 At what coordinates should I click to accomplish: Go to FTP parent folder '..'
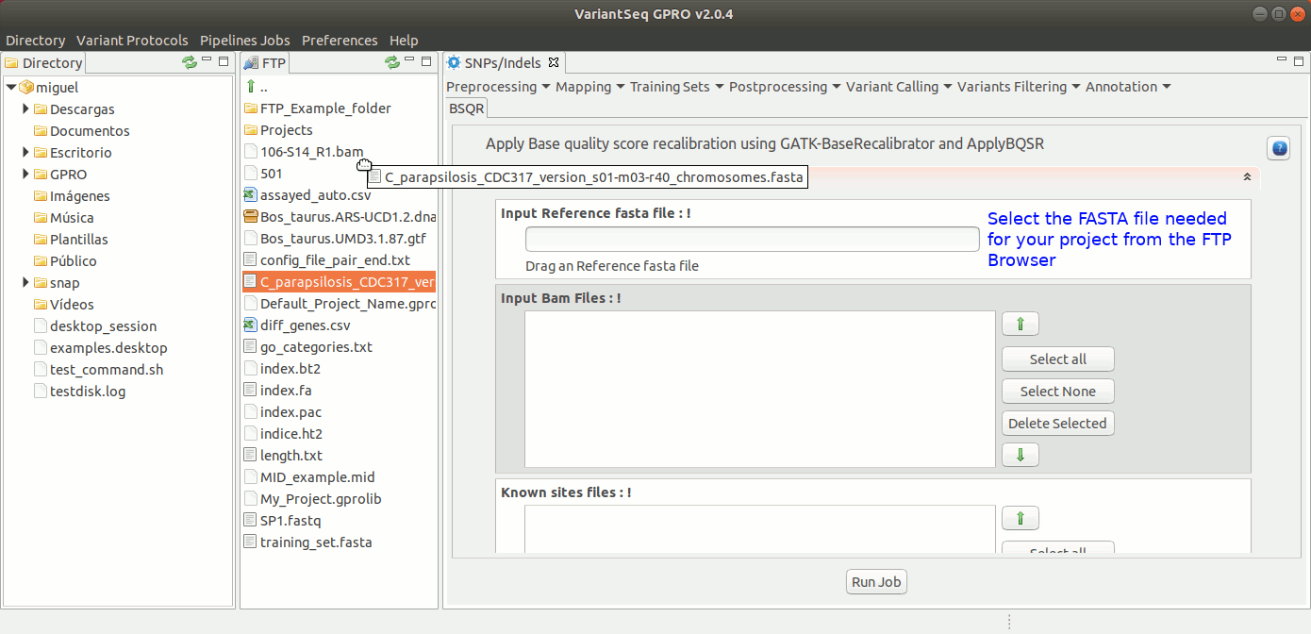click(x=263, y=87)
